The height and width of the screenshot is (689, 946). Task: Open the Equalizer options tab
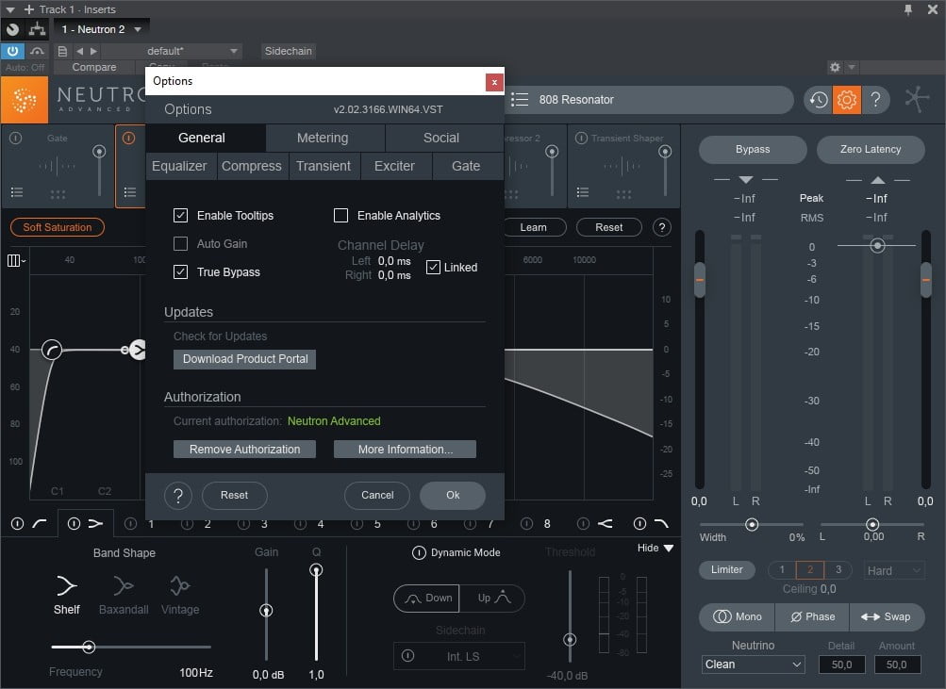coord(179,167)
